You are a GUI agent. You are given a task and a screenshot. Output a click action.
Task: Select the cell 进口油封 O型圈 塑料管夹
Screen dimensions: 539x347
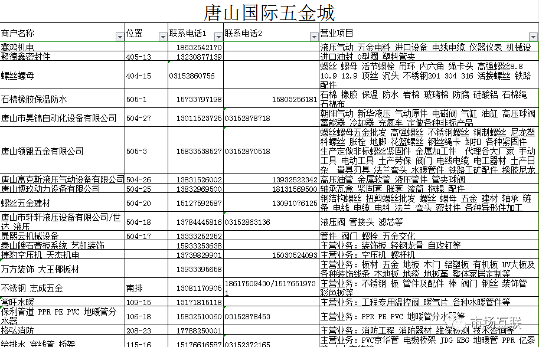[429, 56]
